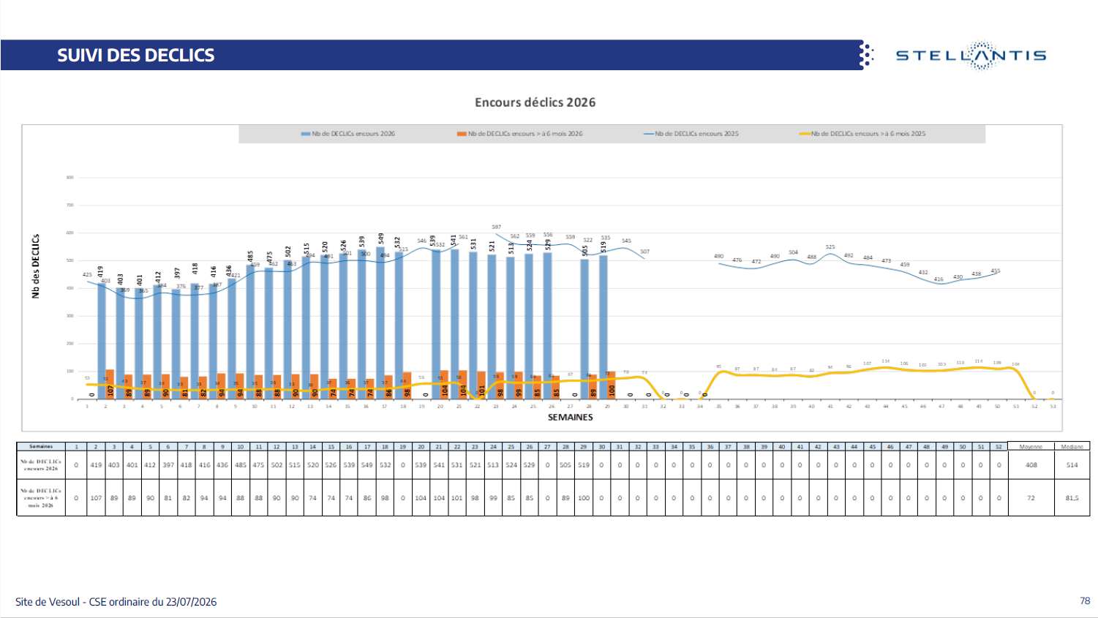Click the yellow line legend for > à 6 mois 2025

805,134
